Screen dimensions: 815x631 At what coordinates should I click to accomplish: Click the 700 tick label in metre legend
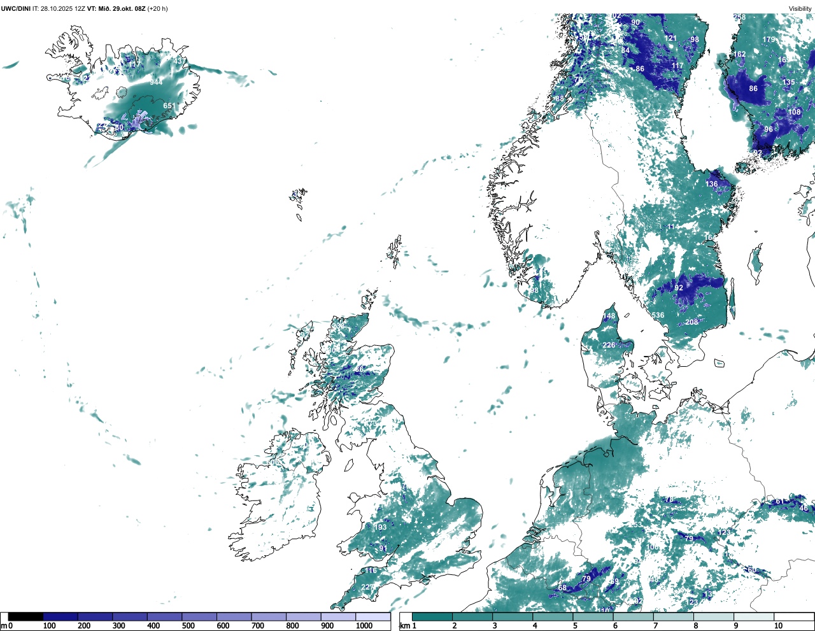click(x=257, y=626)
